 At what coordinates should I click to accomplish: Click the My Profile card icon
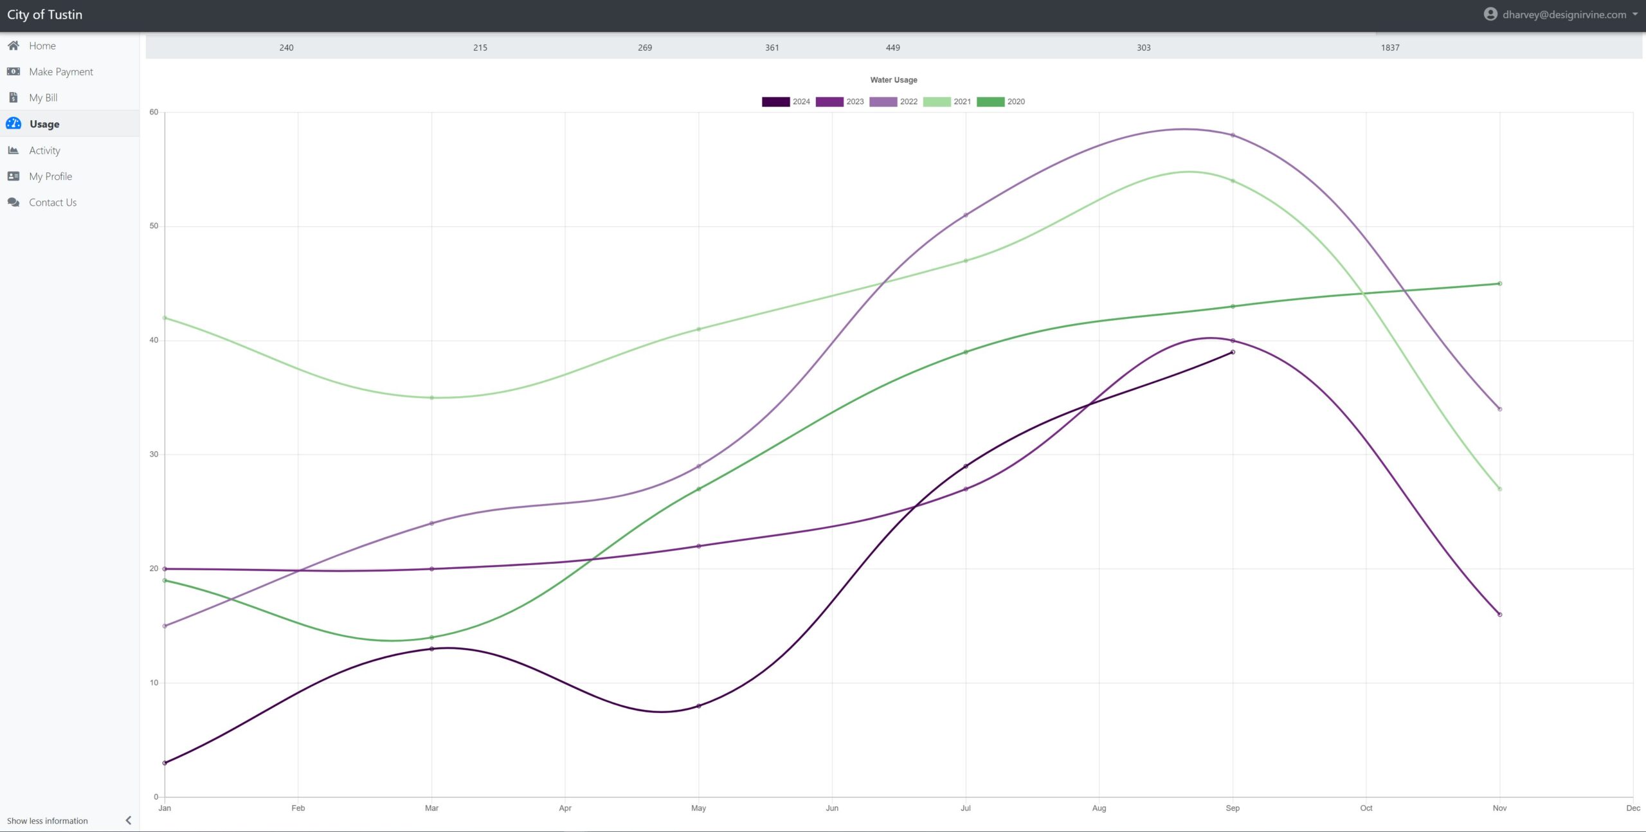[x=13, y=176]
